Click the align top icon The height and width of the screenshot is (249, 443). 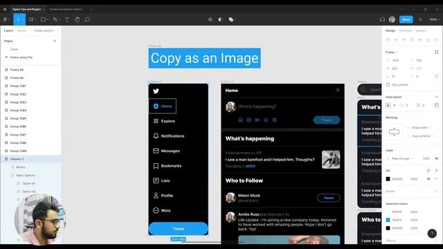point(413,40)
